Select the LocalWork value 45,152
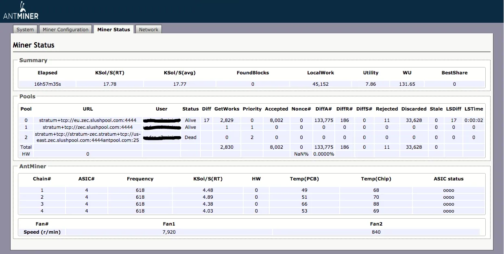 (x=321, y=84)
